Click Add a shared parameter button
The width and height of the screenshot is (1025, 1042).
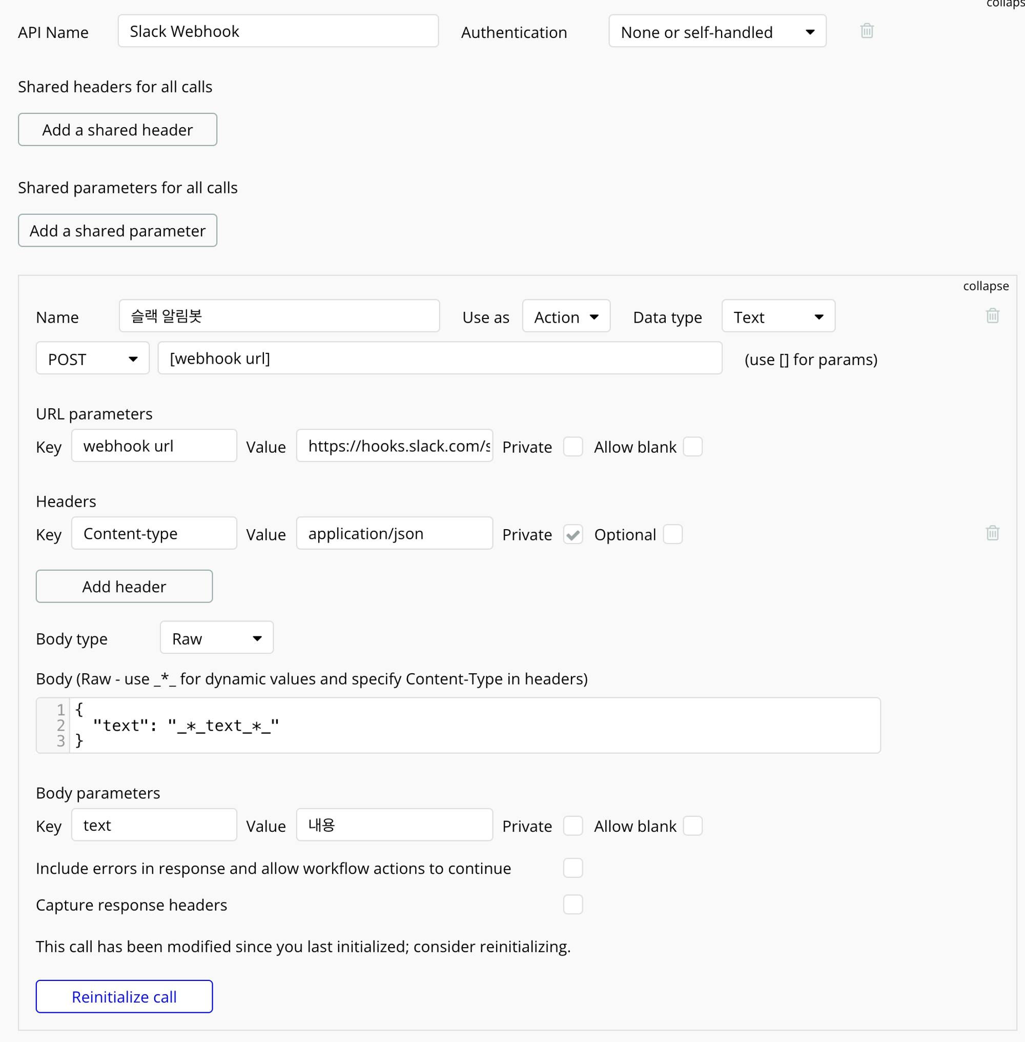[117, 231]
